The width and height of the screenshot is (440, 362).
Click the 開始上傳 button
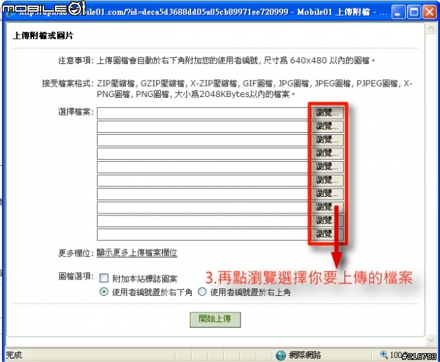(215, 319)
